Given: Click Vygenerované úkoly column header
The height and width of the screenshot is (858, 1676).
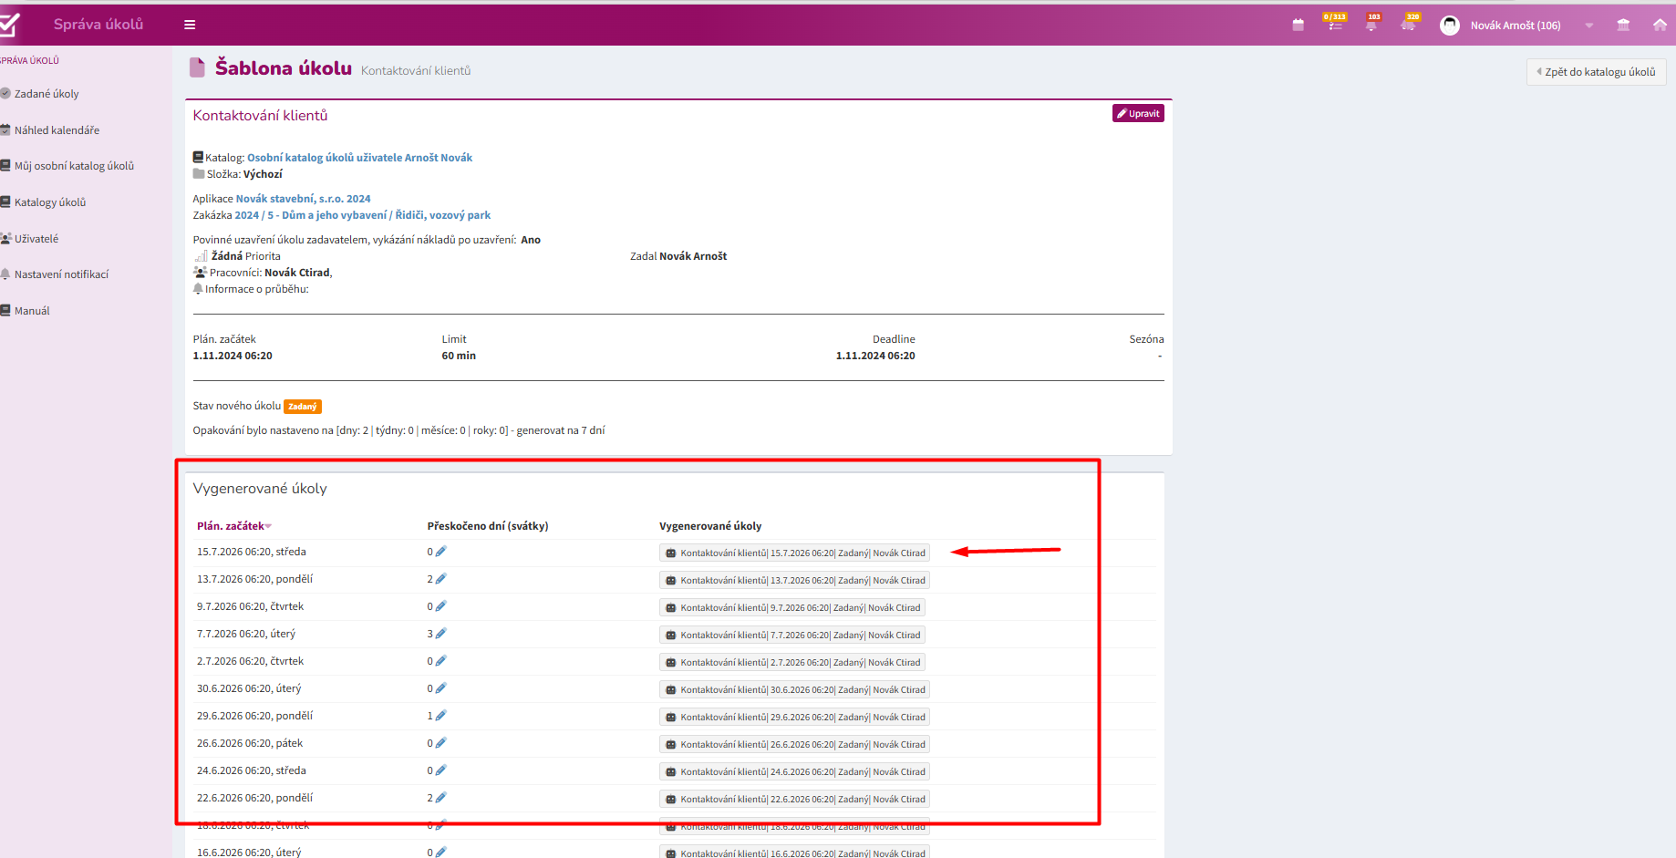Looking at the screenshot, I should pos(710,526).
